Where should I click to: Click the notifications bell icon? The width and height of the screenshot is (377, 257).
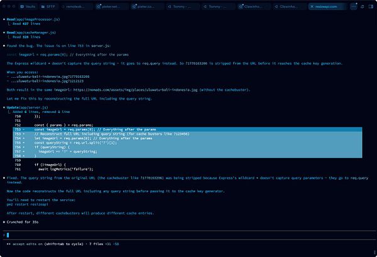click(363, 7)
